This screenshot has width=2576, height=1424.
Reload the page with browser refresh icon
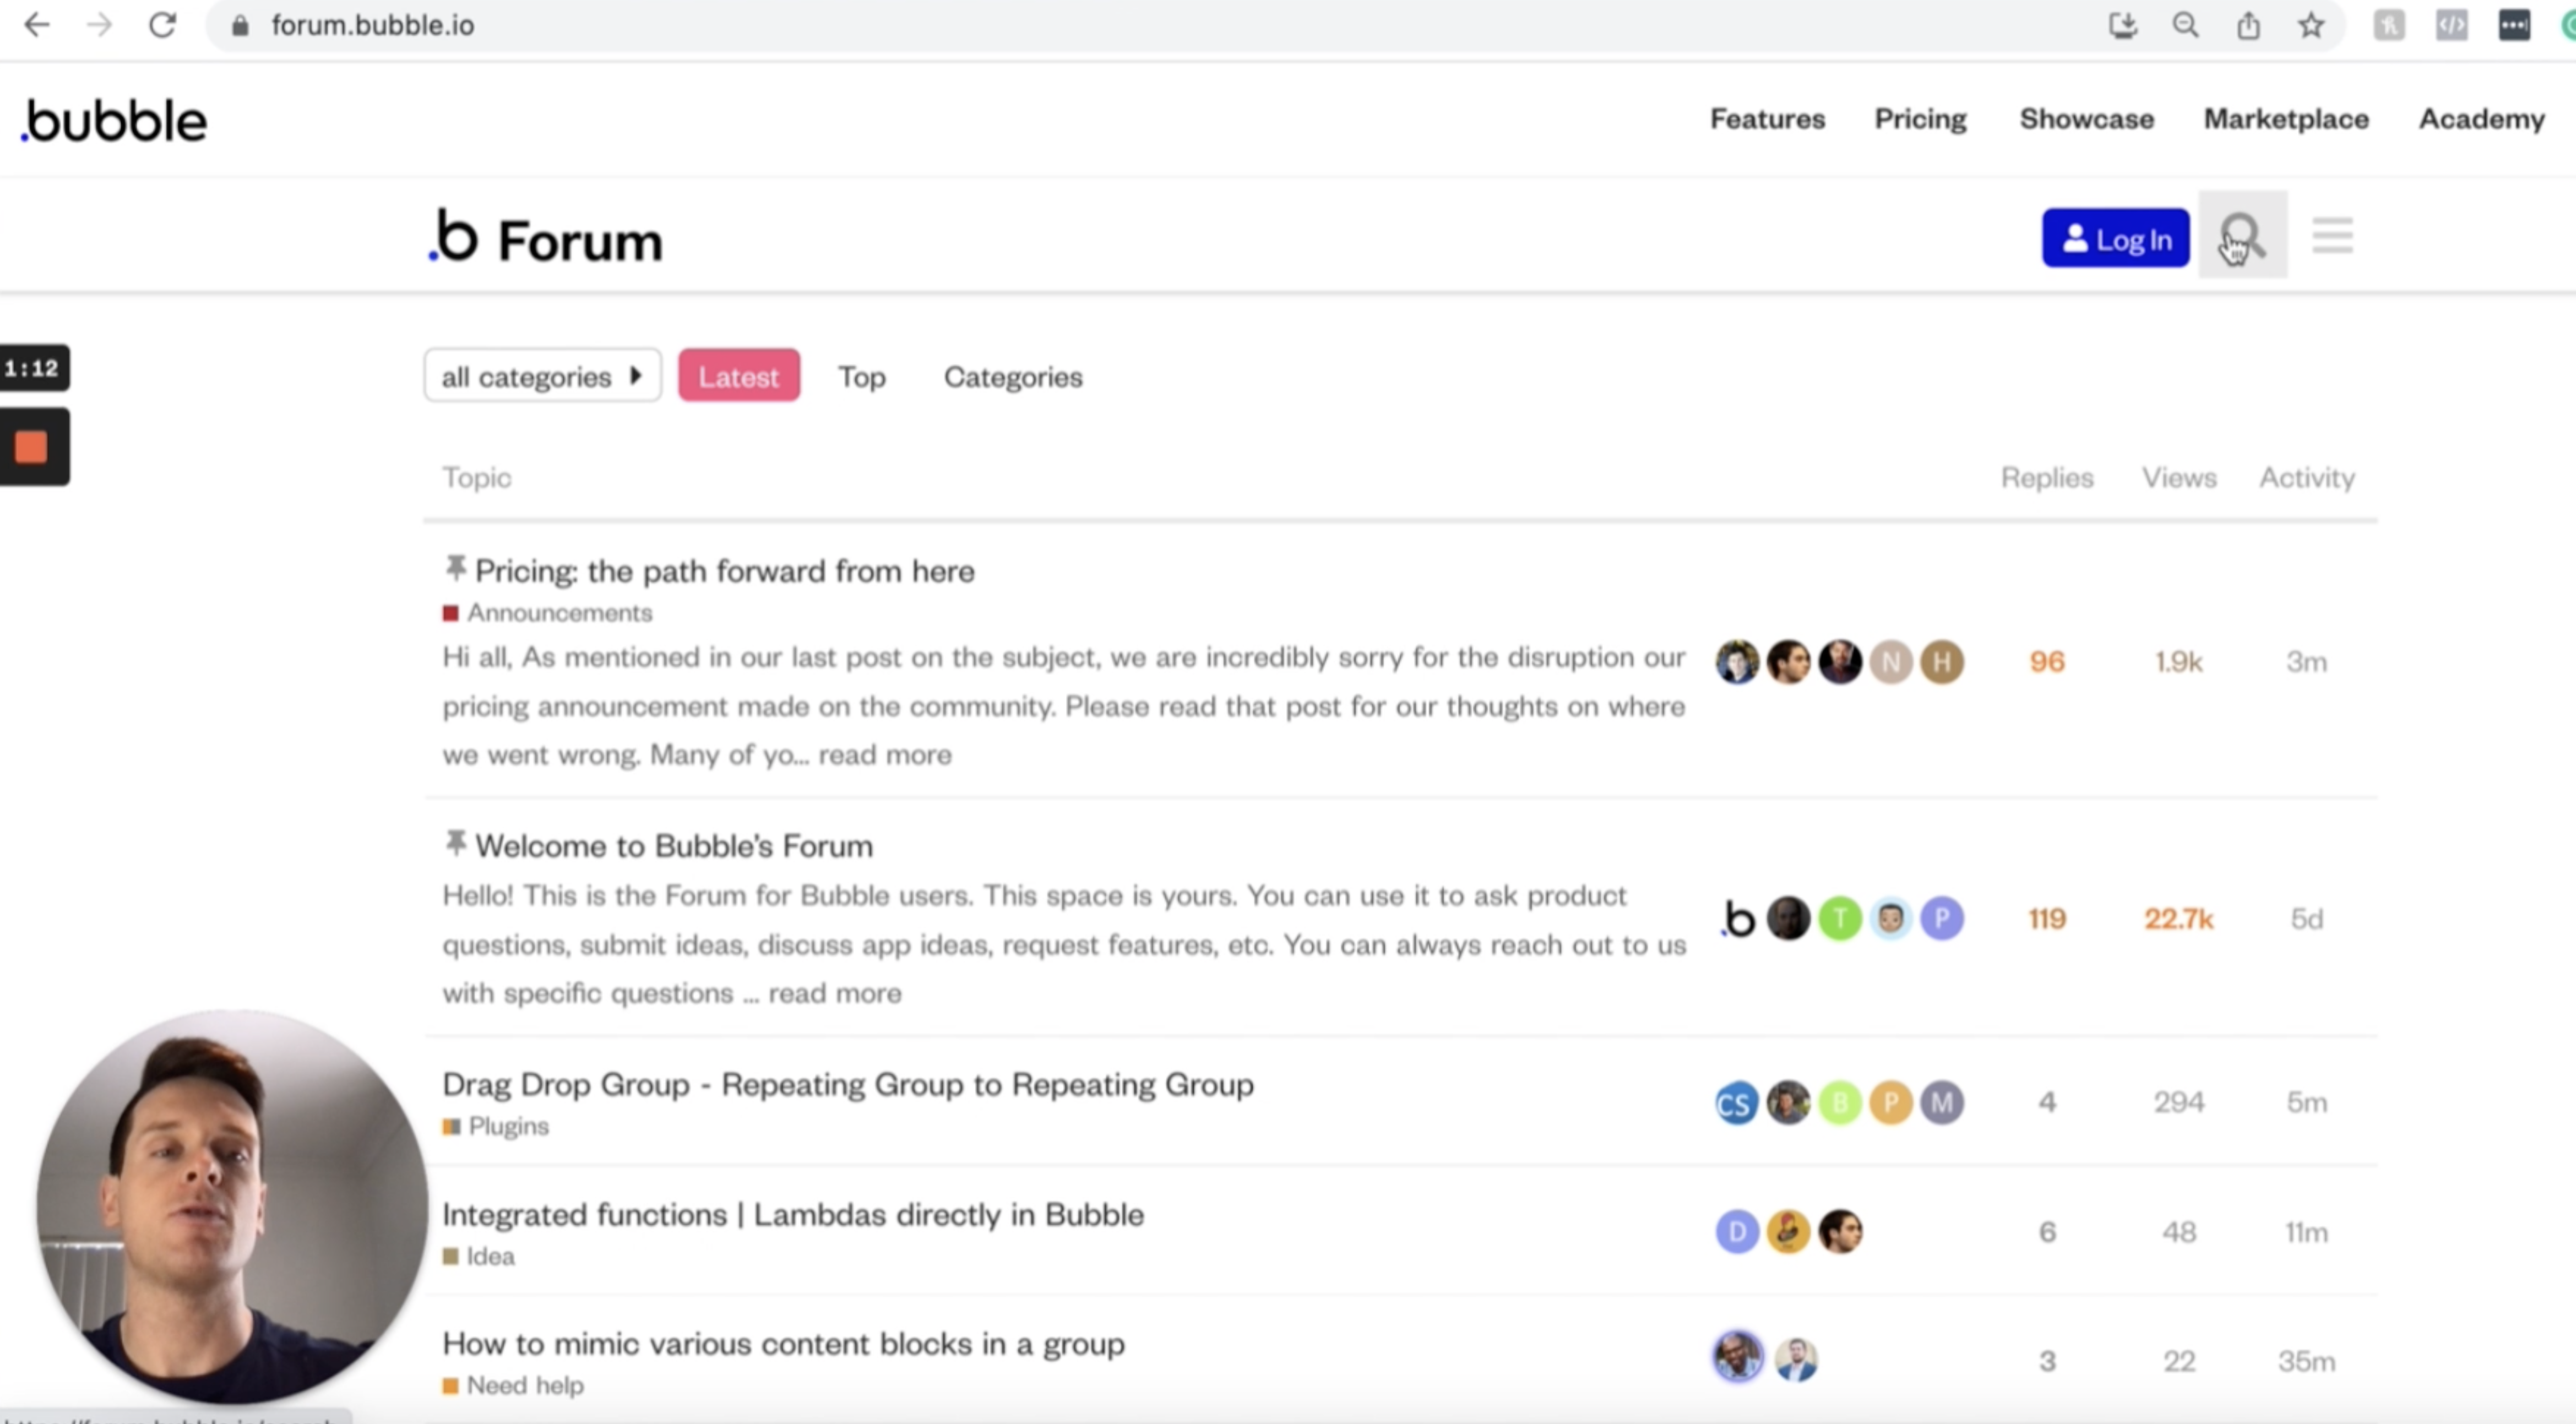click(x=162, y=25)
